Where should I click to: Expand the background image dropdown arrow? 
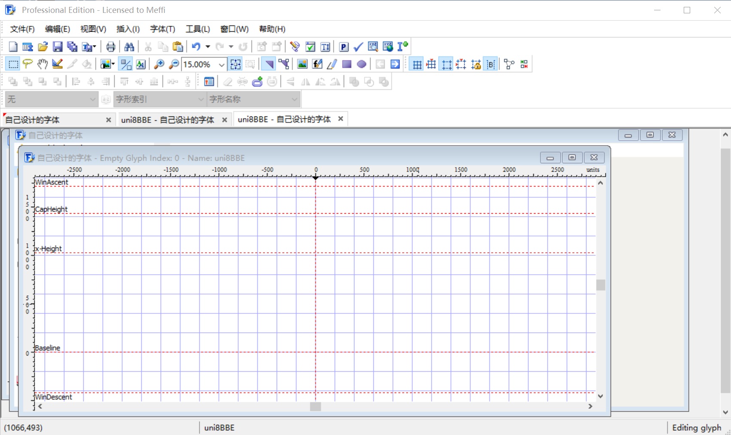[113, 64]
